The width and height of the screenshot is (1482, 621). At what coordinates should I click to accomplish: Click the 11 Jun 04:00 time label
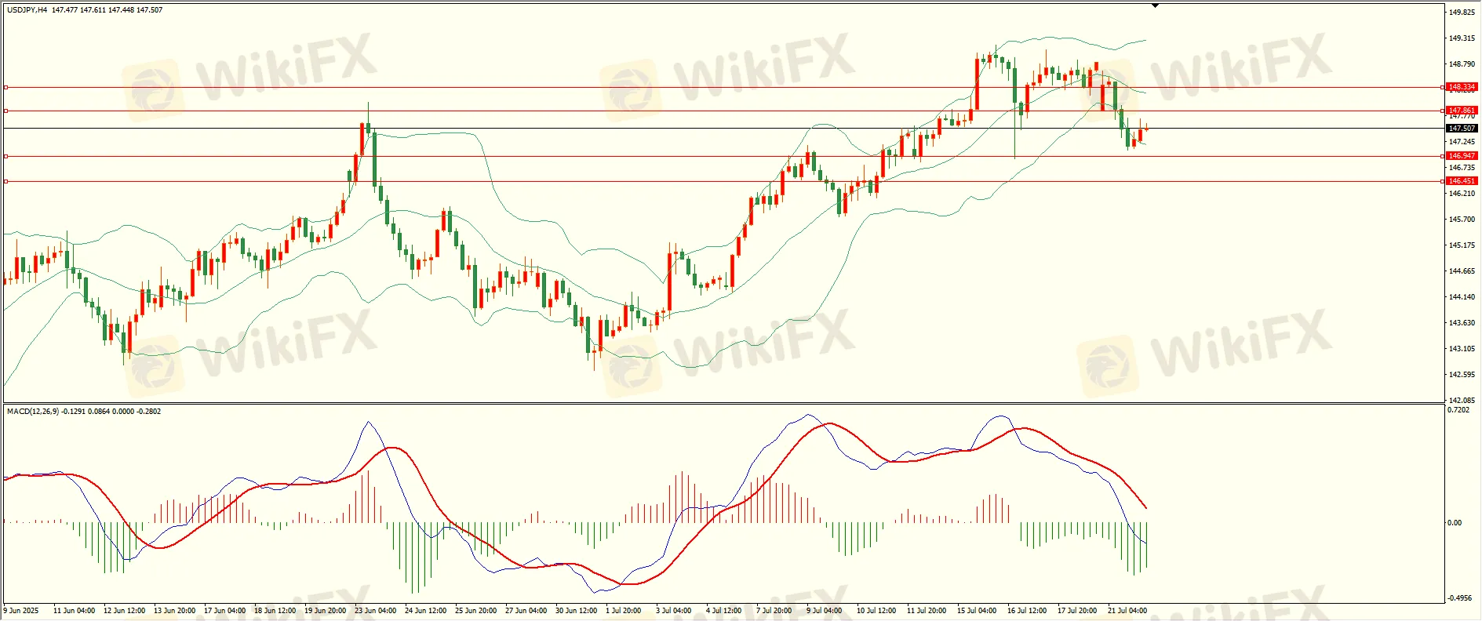point(75,611)
